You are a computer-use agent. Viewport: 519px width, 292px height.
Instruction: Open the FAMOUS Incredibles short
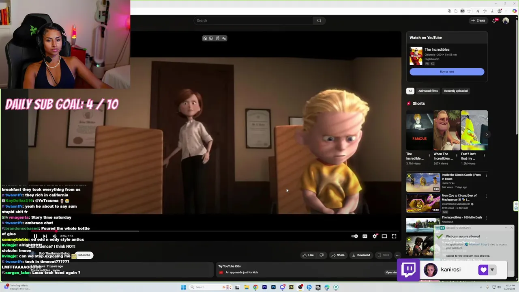click(419, 130)
